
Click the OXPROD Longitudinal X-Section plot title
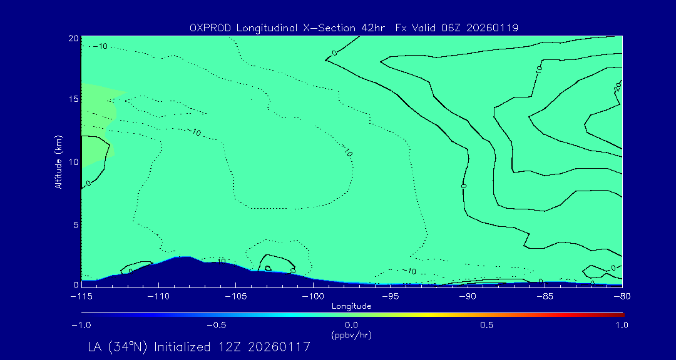[353, 27]
